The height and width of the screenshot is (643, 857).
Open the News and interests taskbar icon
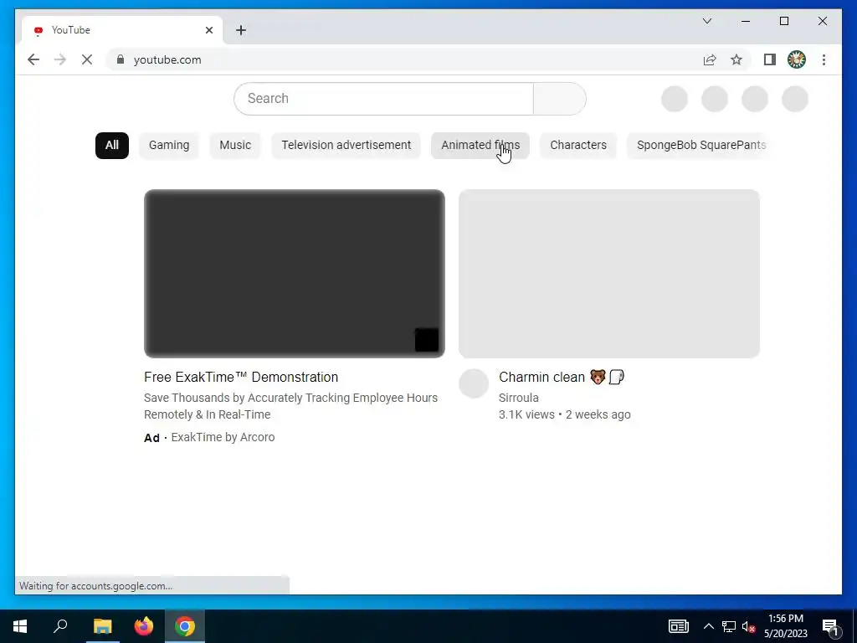[x=679, y=626]
